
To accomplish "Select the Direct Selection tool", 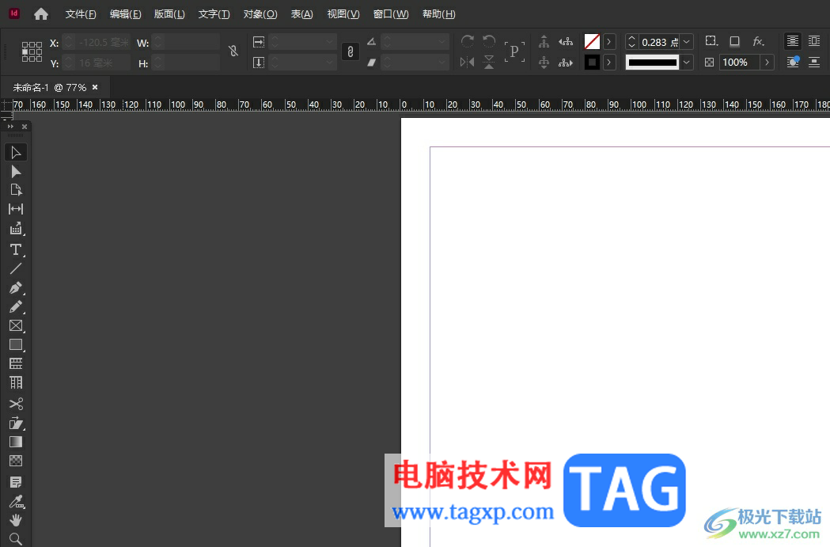I will click(x=16, y=171).
